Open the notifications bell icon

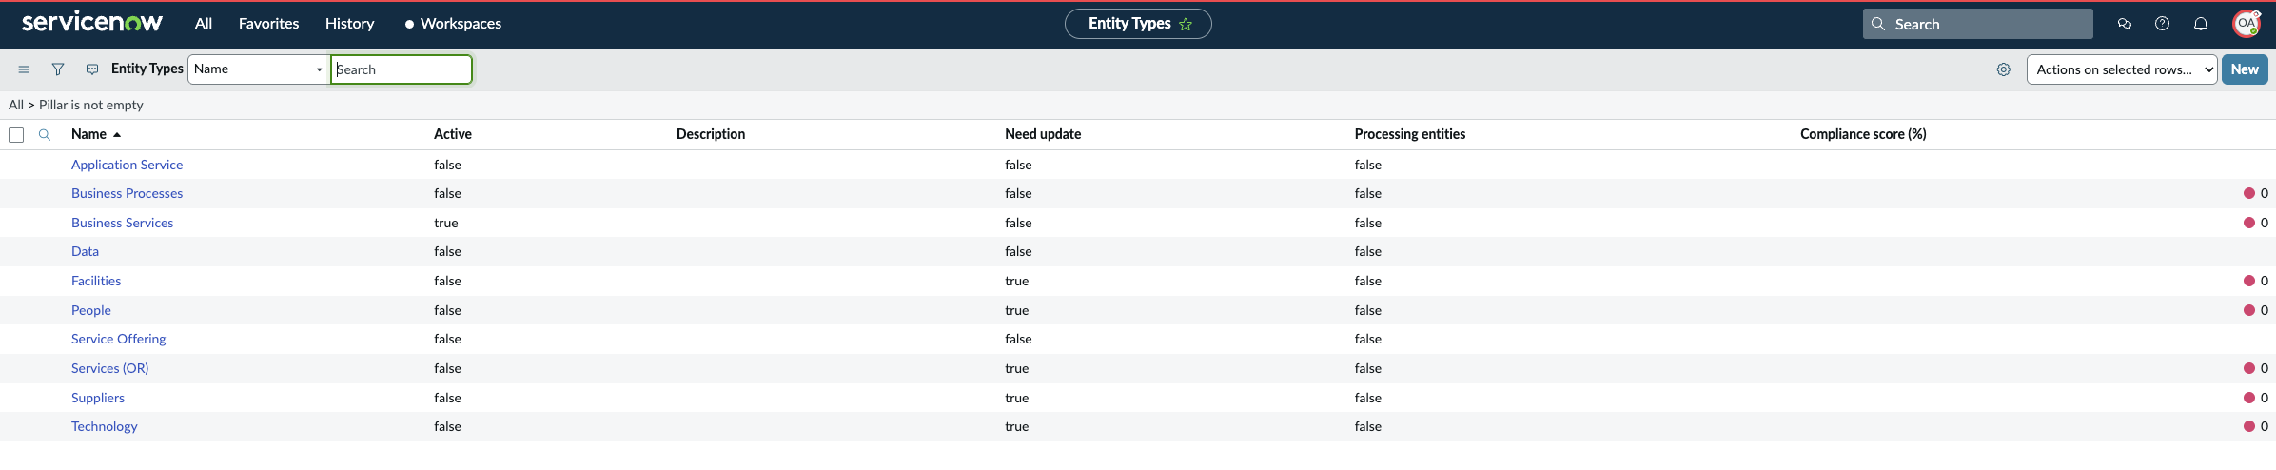[2201, 24]
